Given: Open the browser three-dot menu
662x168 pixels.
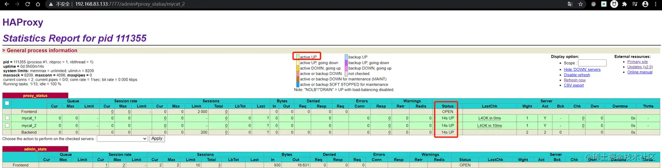Looking at the screenshot, I should [655, 4].
